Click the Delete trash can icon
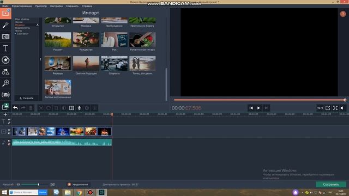 pyautogui.click(x=31, y=108)
